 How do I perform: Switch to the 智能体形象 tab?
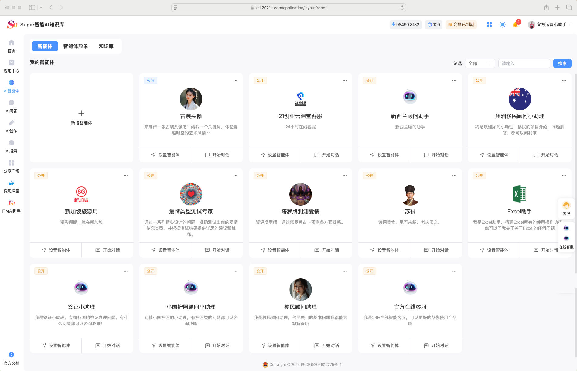point(76,46)
